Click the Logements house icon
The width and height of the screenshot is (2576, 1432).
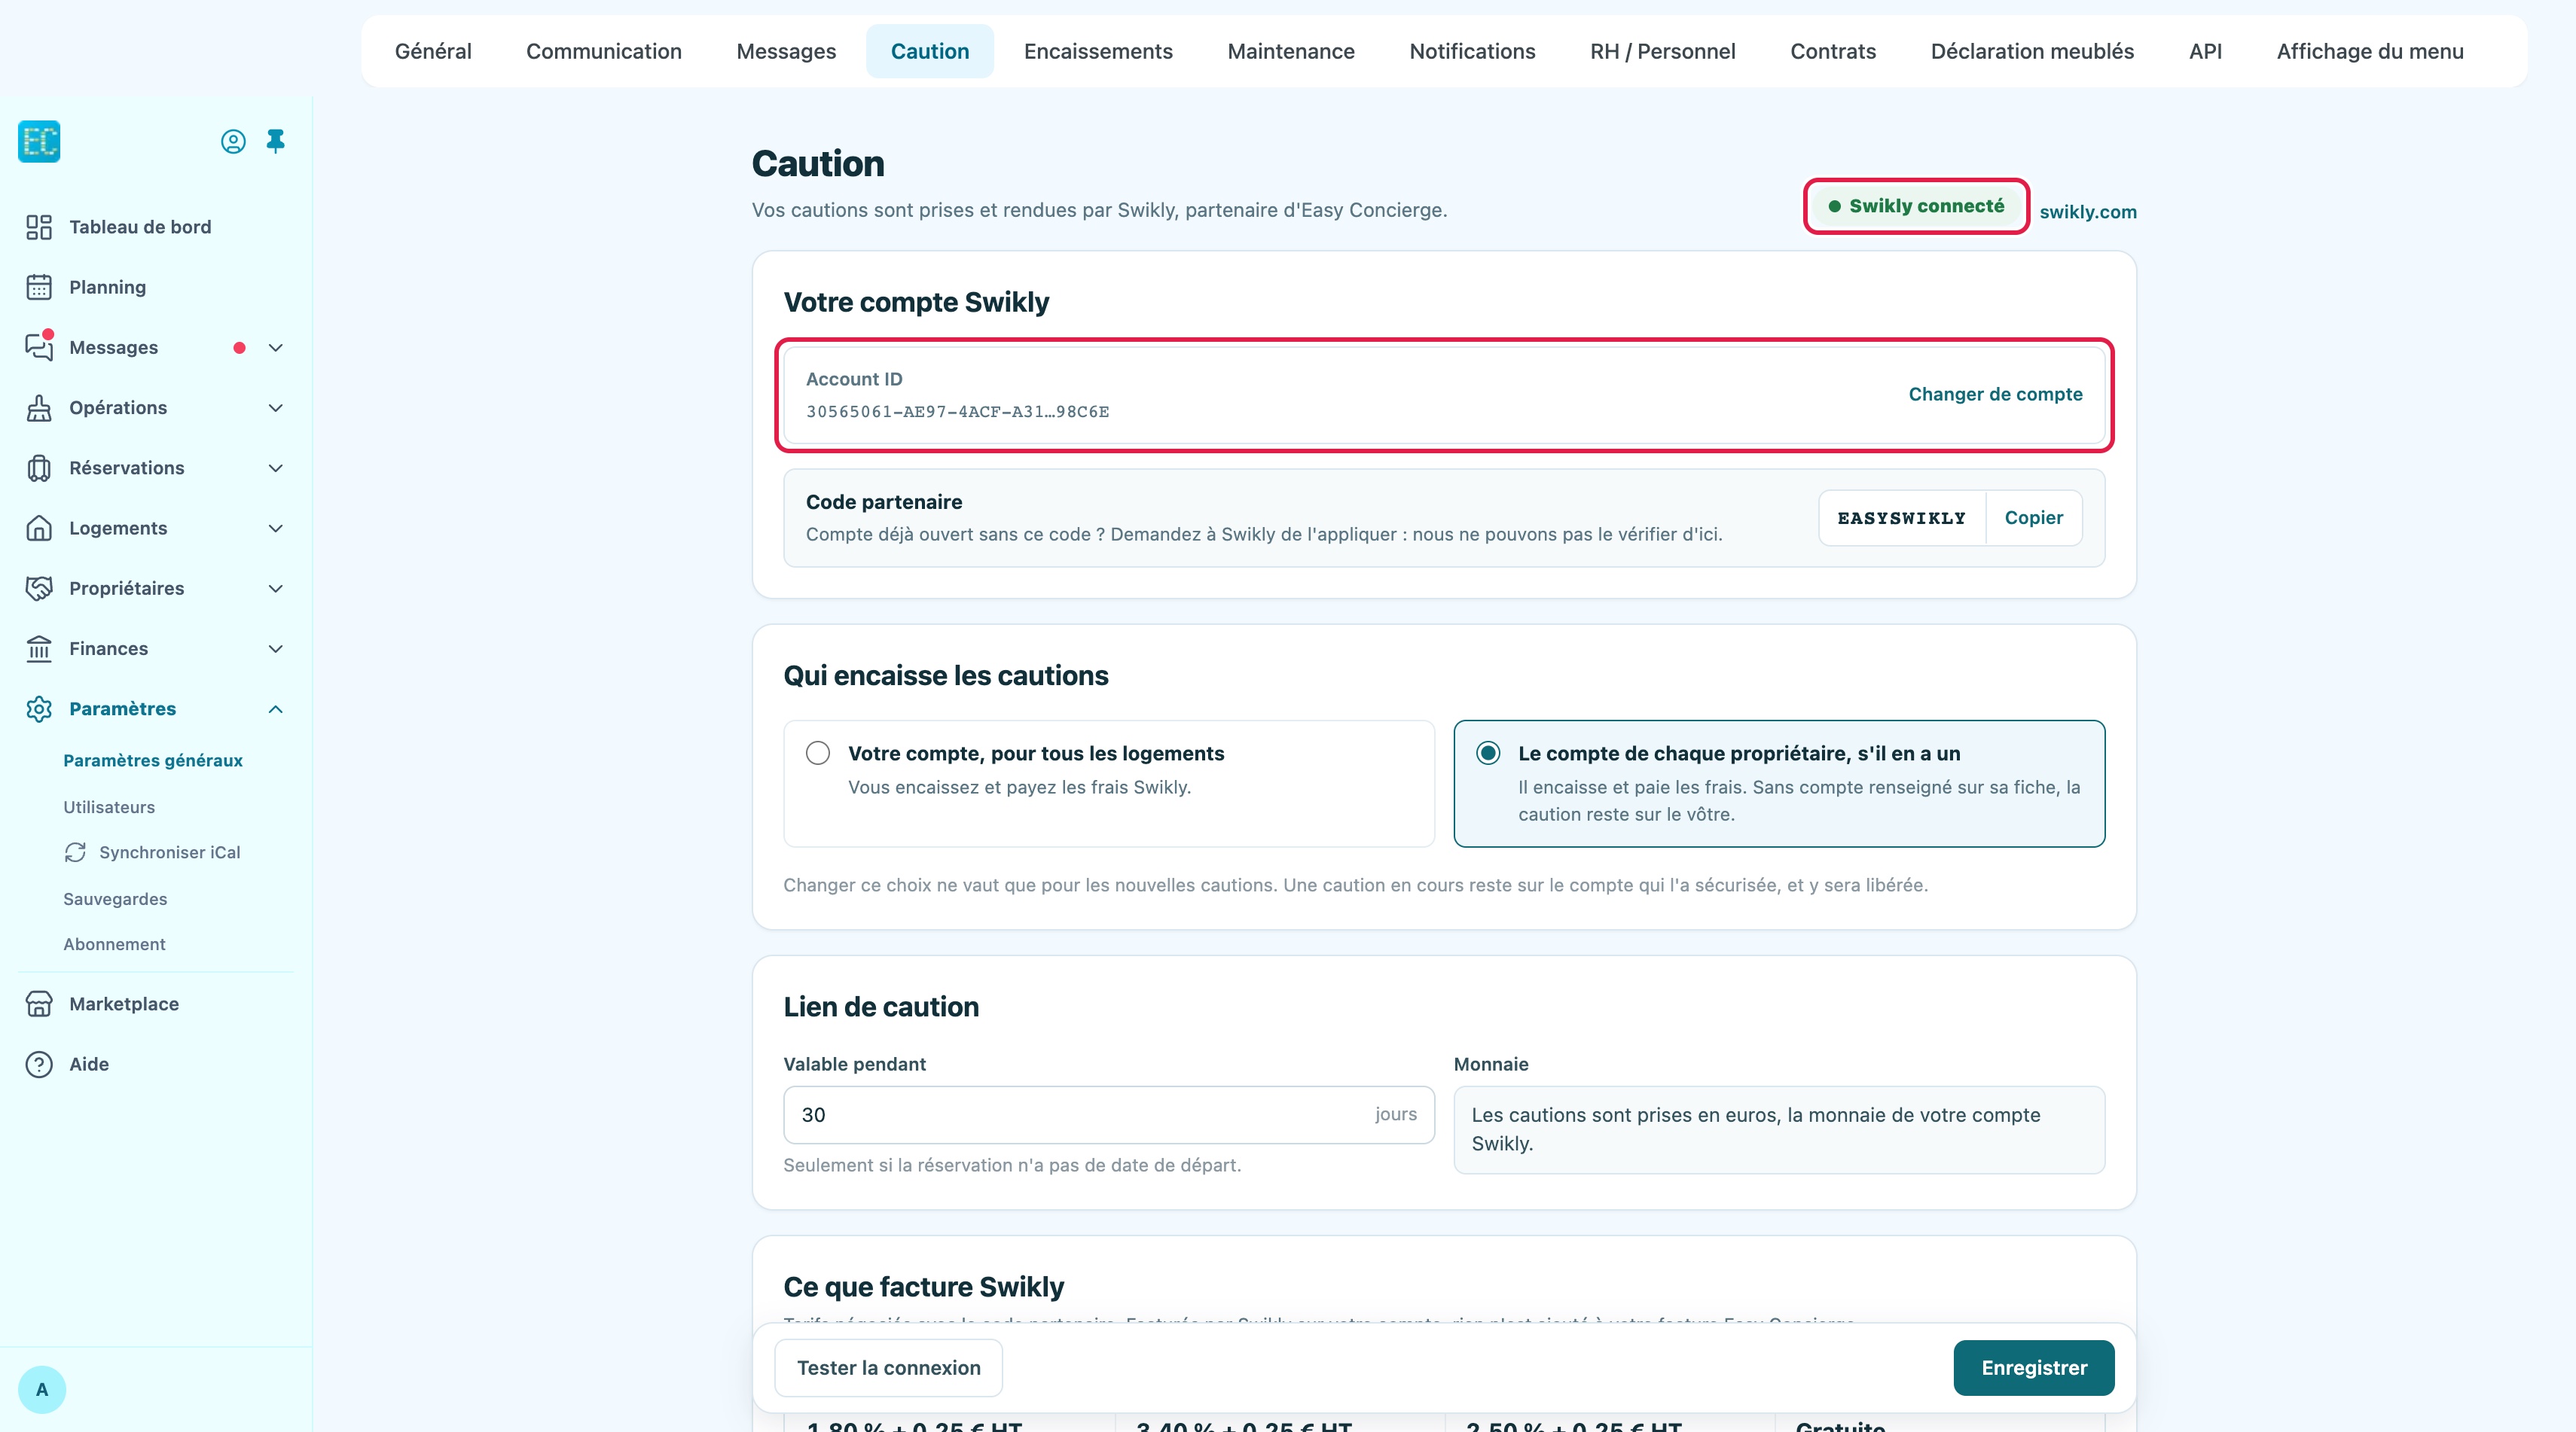point(39,528)
